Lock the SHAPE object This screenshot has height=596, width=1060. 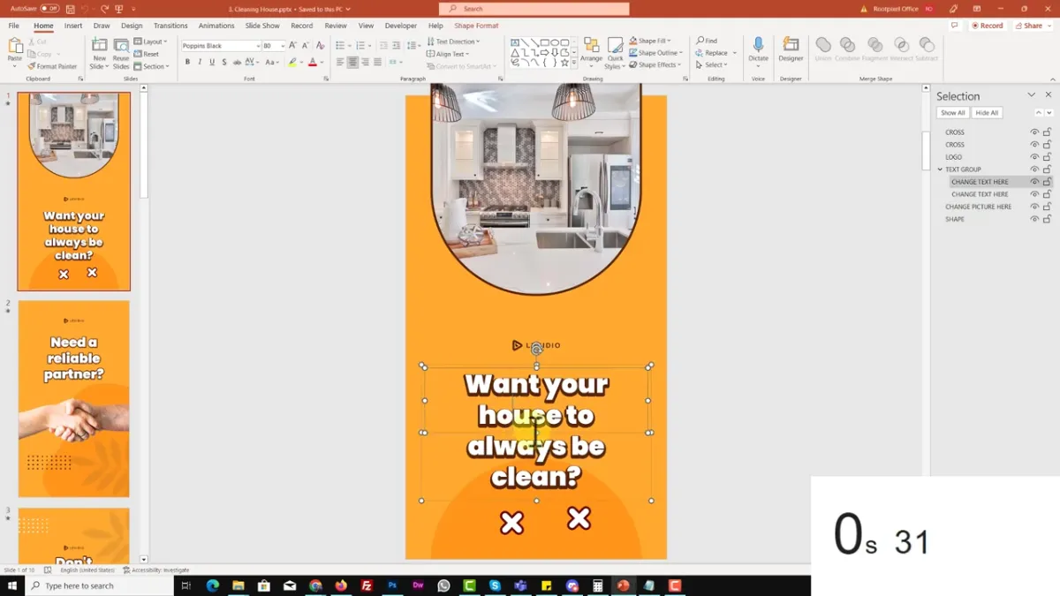[x=1048, y=219]
